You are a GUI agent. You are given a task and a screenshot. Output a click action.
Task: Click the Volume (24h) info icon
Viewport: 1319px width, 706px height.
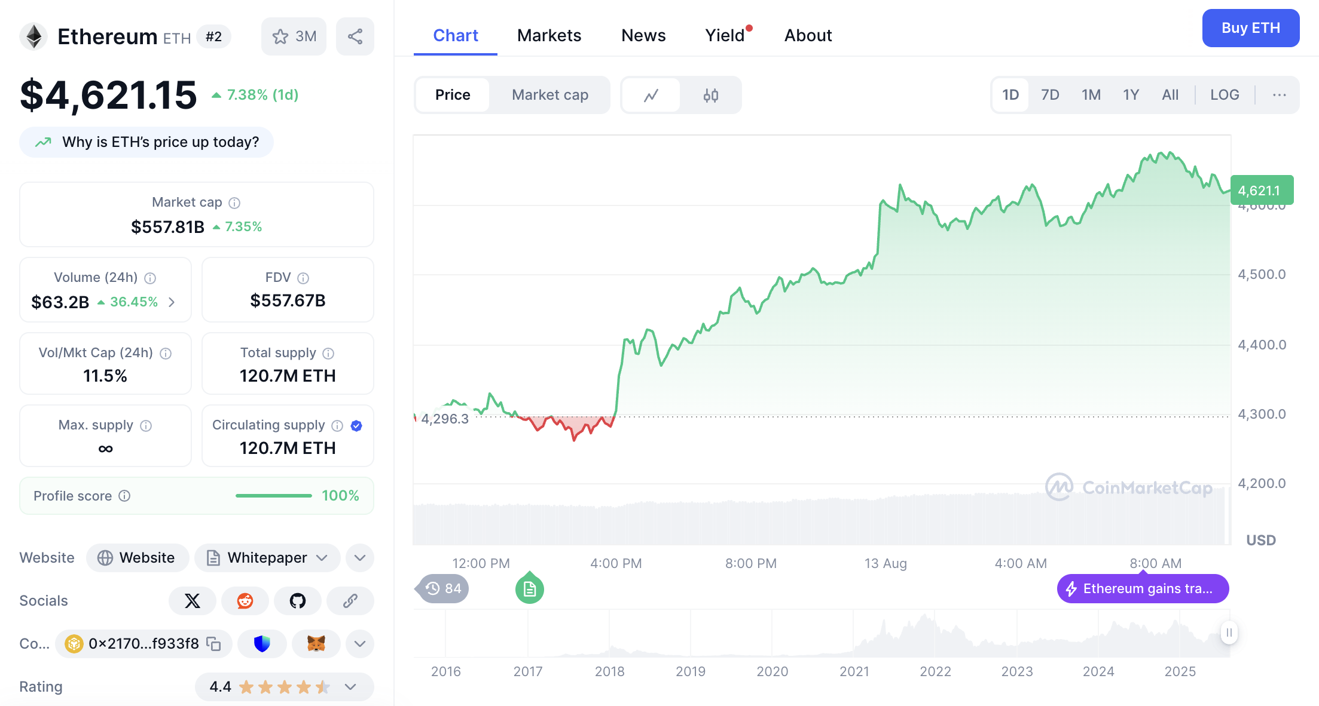[150, 278]
